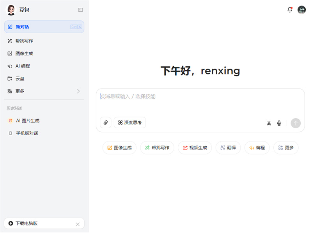Toggle the 视频生成 skill chip
Screen dimensions: 312x234
click(x=195, y=147)
